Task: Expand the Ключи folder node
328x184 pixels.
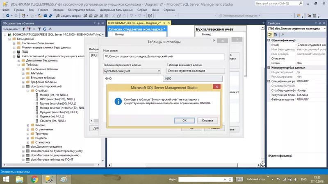Action: pyautogui.click(x=28, y=125)
